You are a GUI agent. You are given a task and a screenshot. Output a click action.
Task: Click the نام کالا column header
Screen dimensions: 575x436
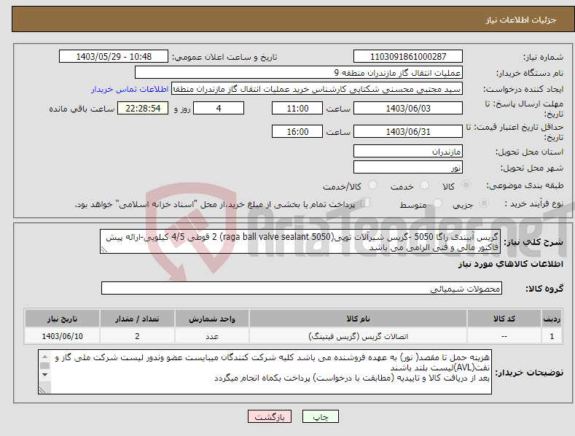pos(358,319)
